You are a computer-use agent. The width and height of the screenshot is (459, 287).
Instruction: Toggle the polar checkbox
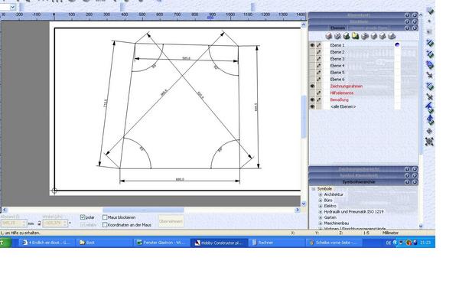click(83, 217)
